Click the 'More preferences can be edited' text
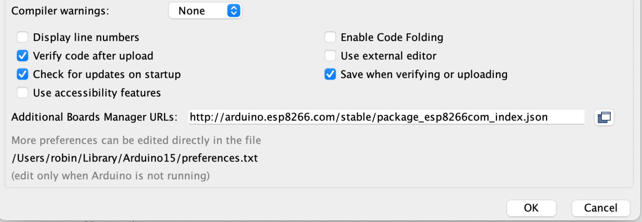The height and width of the screenshot is (222, 642). 136,140
